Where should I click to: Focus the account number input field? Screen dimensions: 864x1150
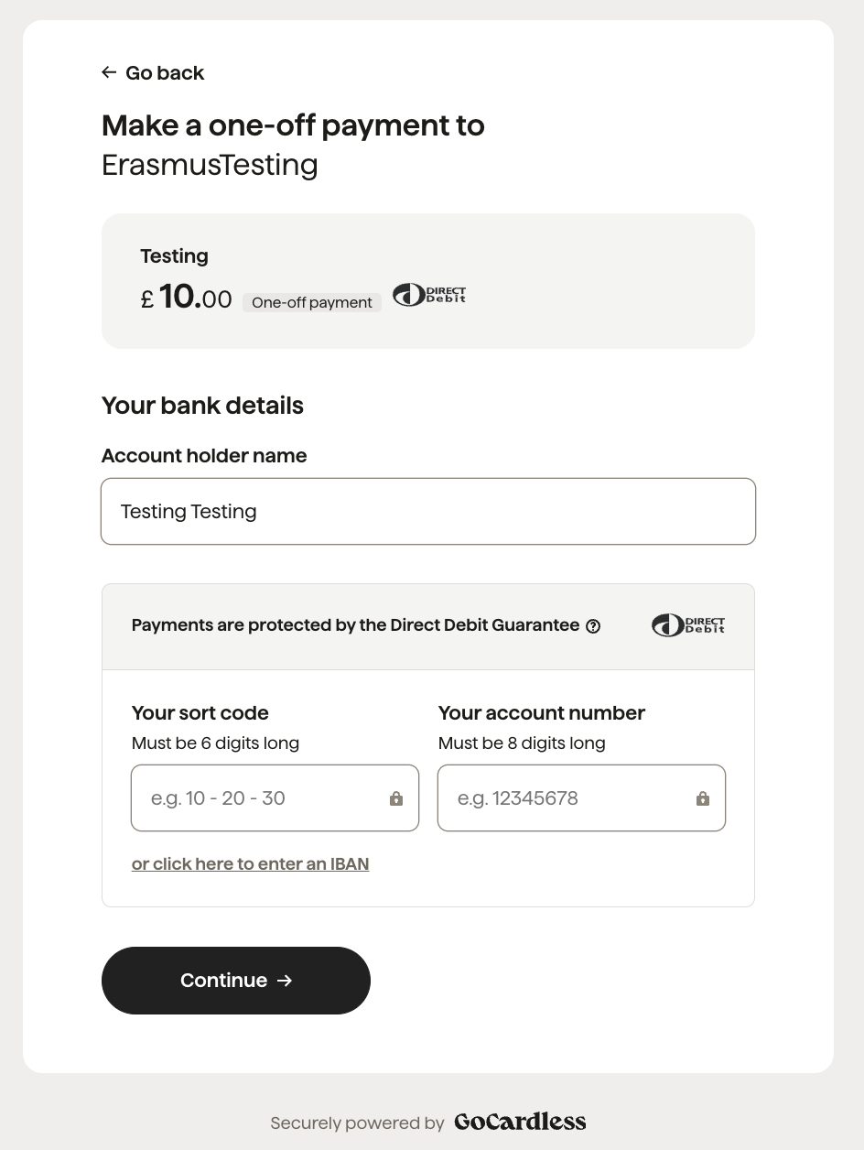[x=581, y=798]
